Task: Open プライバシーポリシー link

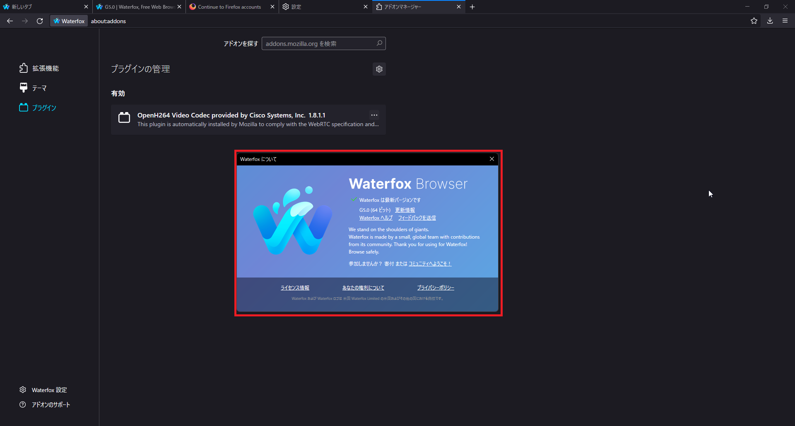Action: pyautogui.click(x=436, y=288)
